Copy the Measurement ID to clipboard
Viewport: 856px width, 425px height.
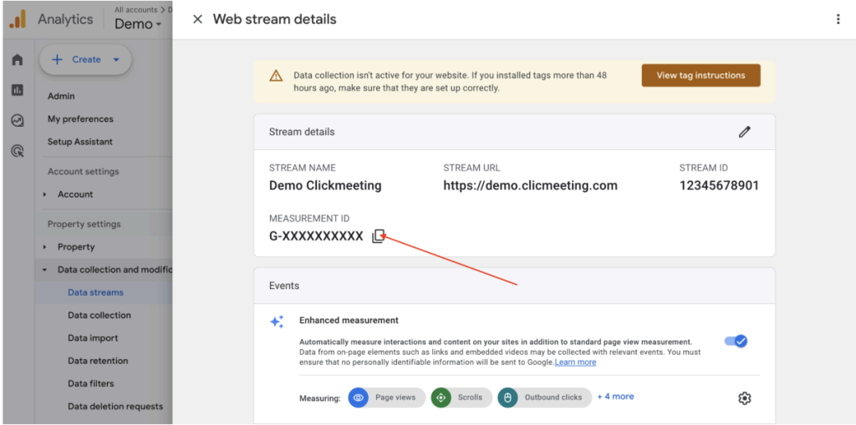tap(379, 236)
